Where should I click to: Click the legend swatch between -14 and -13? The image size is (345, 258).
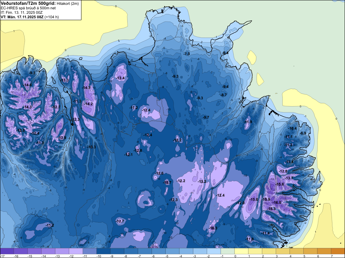pos(48,251)
